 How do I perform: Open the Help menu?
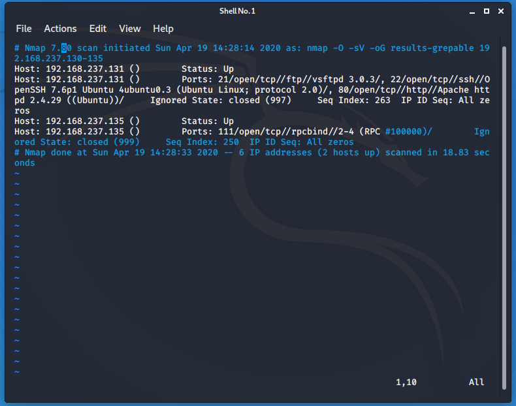point(163,29)
